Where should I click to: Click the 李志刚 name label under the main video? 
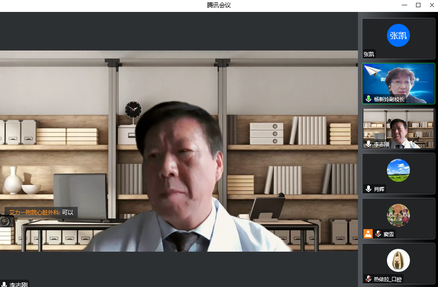(18, 284)
